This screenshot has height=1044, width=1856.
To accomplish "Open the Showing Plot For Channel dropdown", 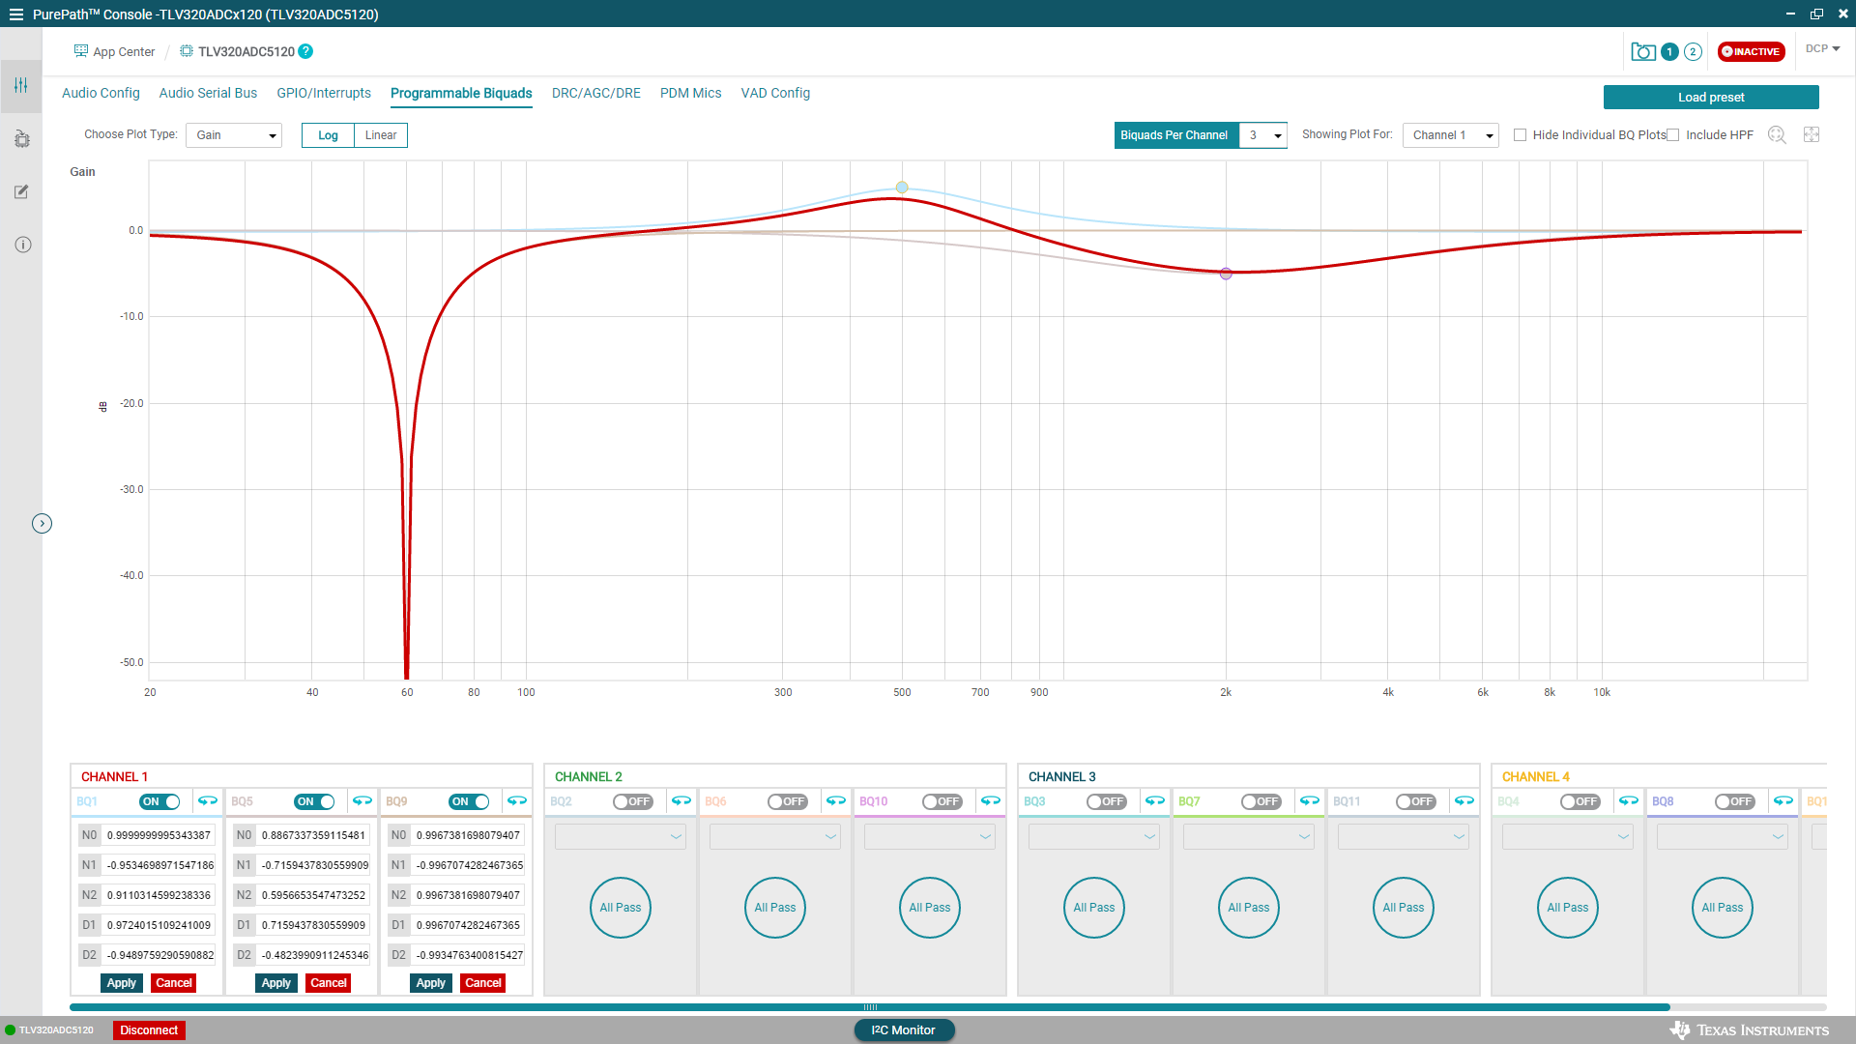I will [1451, 135].
